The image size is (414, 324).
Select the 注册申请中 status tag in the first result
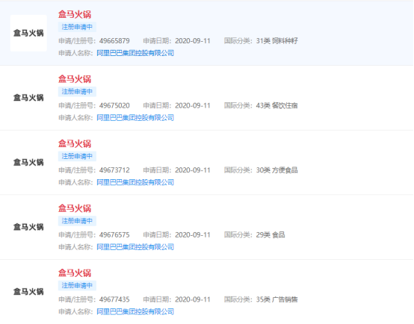tap(77, 27)
